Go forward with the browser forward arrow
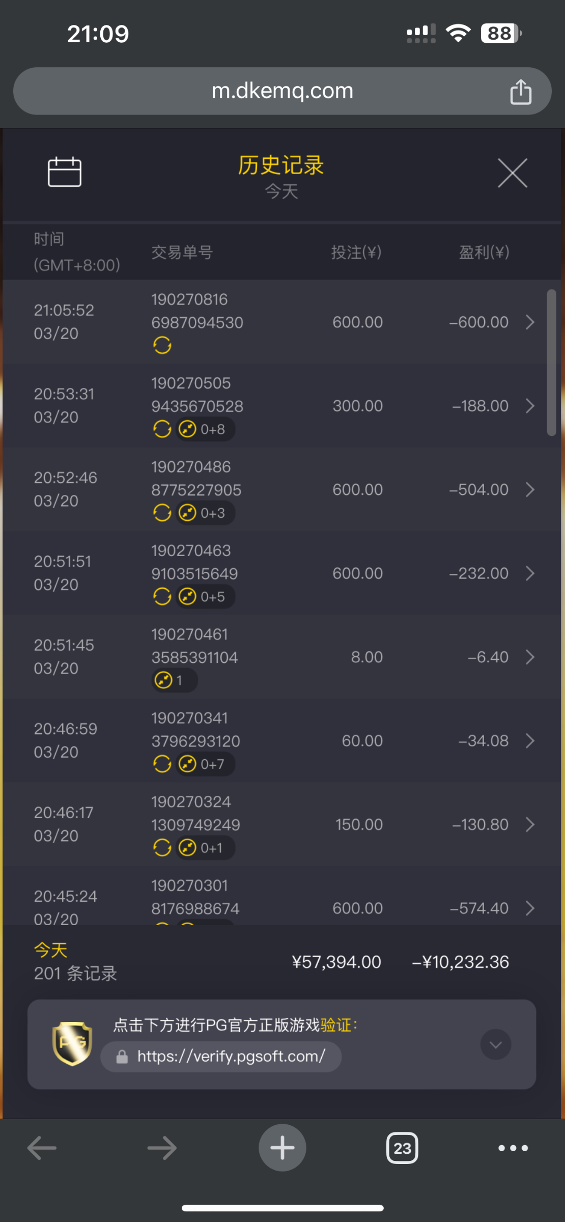 (162, 1148)
